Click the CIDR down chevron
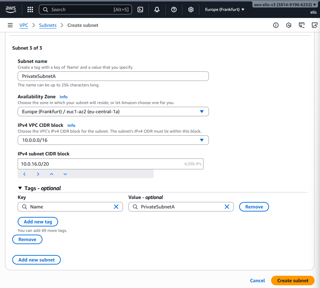The height and width of the screenshot is (288, 320). coord(65,174)
